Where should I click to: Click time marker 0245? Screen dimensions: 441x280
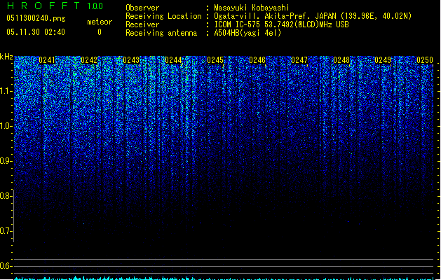click(x=215, y=60)
